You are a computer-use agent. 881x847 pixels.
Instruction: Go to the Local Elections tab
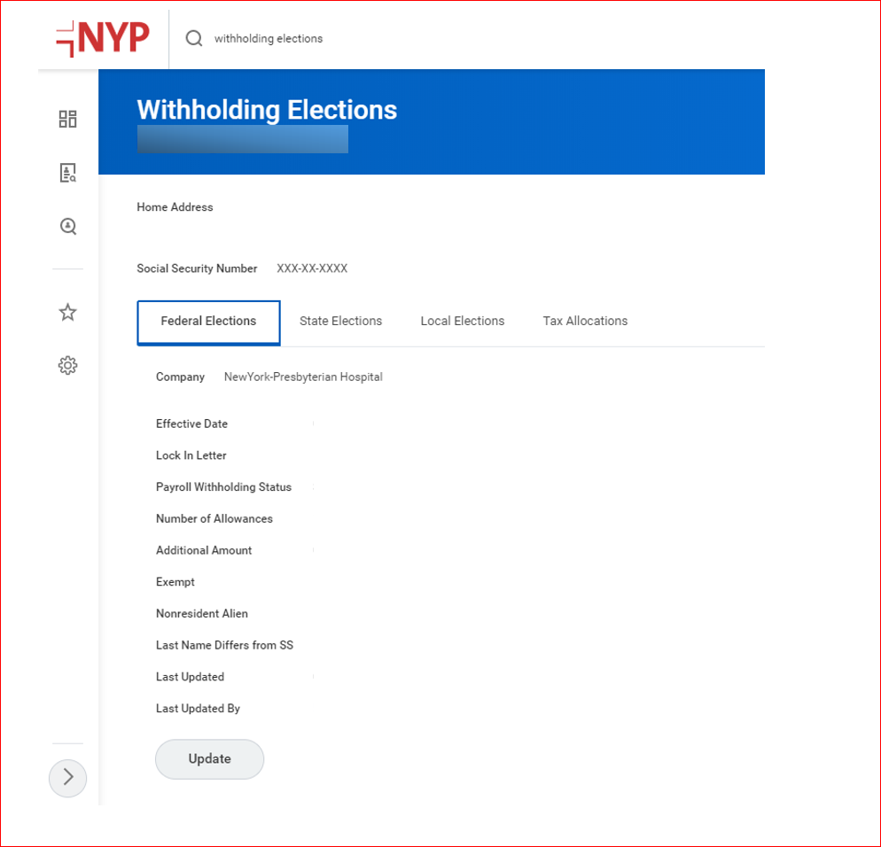point(462,322)
